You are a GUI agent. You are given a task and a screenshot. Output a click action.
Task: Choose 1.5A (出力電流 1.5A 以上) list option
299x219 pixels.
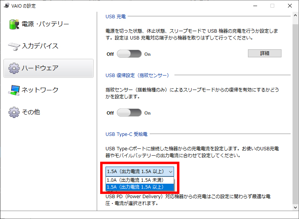pyautogui.click(x=140, y=187)
